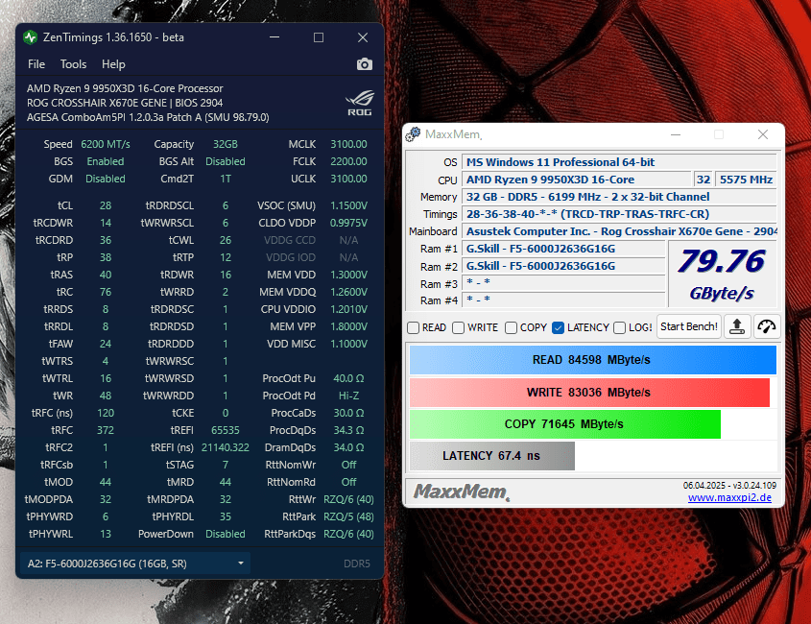811x624 pixels.
Task: Click the Cmd2T value 1T
Action: point(226,179)
